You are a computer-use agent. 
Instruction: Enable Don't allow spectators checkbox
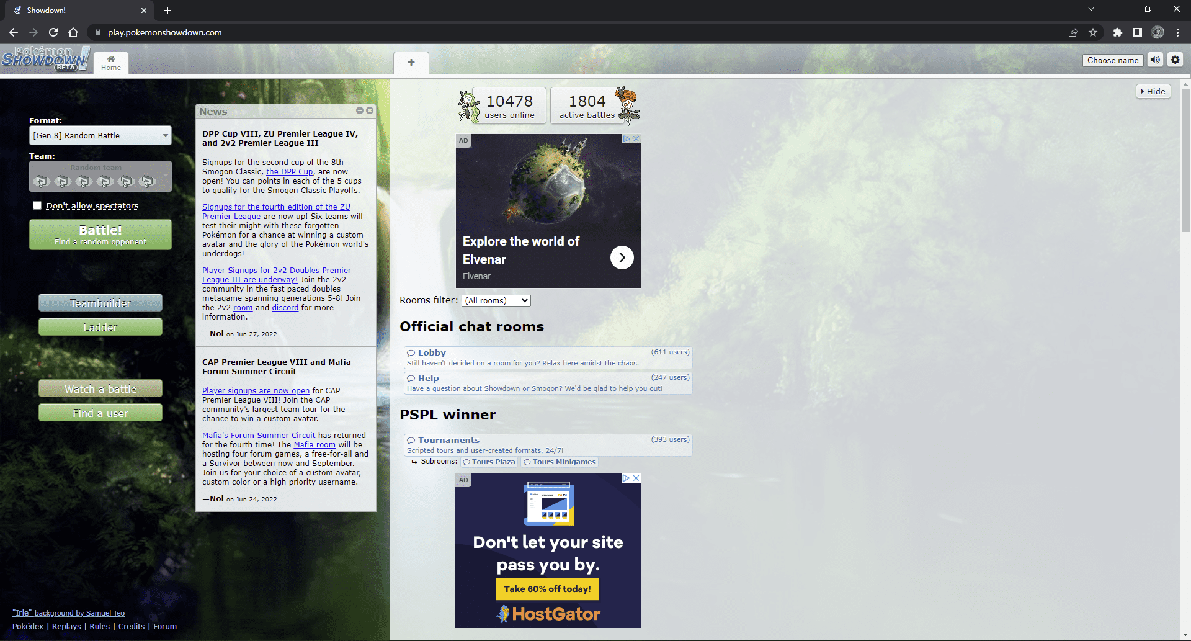click(x=37, y=205)
